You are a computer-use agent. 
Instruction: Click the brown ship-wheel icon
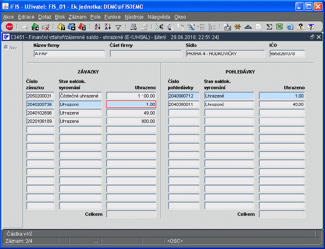point(238,27)
